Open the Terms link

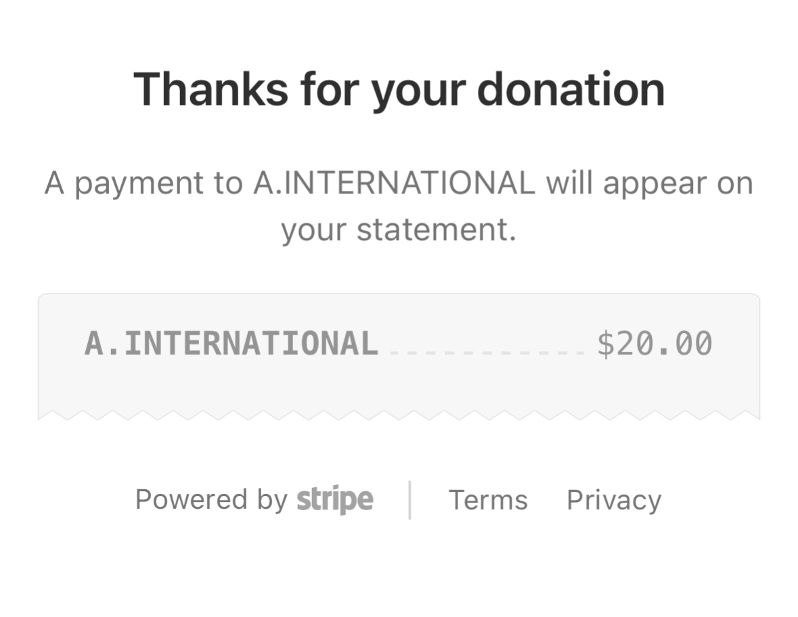pyautogui.click(x=488, y=500)
